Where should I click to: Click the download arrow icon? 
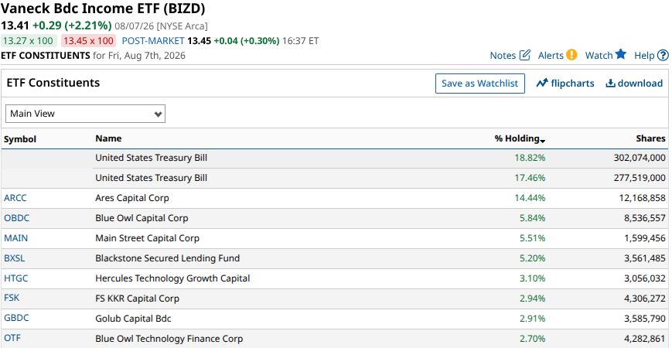(610, 84)
